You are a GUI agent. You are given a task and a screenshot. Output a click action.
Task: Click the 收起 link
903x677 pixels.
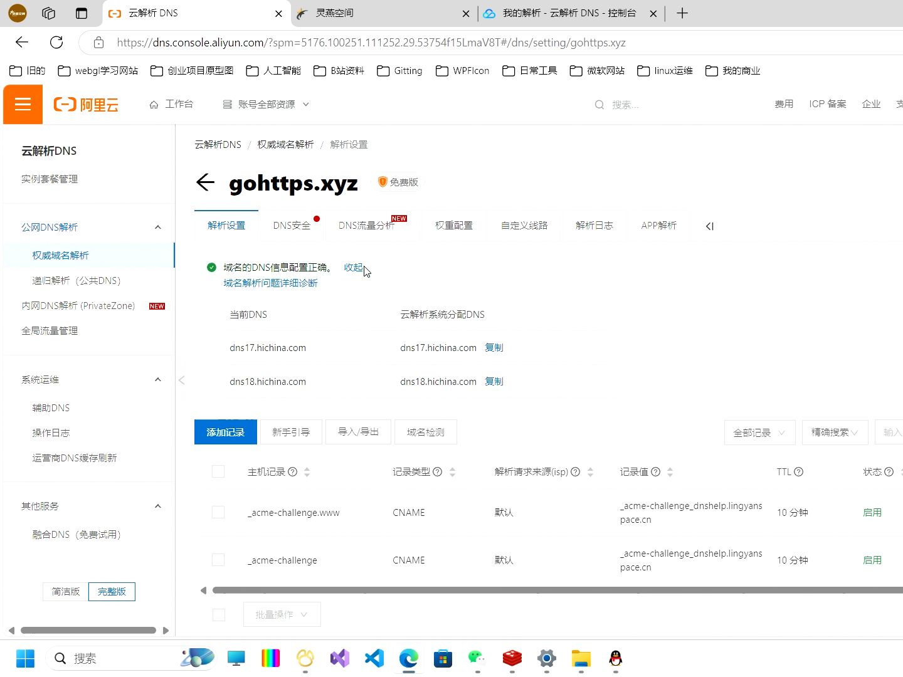[x=353, y=267]
